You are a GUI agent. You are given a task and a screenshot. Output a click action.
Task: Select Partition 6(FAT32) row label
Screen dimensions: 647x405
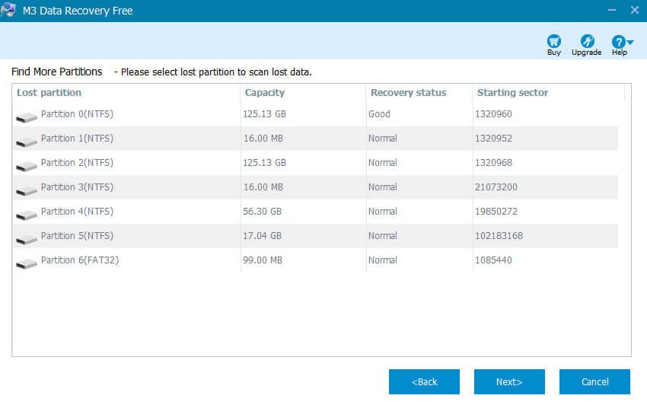(x=80, y=260)
